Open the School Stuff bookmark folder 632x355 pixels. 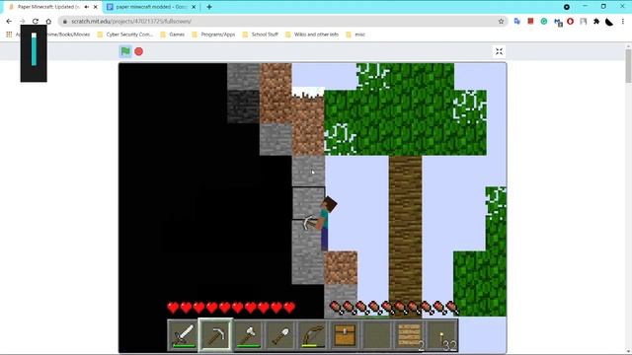[261, 35]
